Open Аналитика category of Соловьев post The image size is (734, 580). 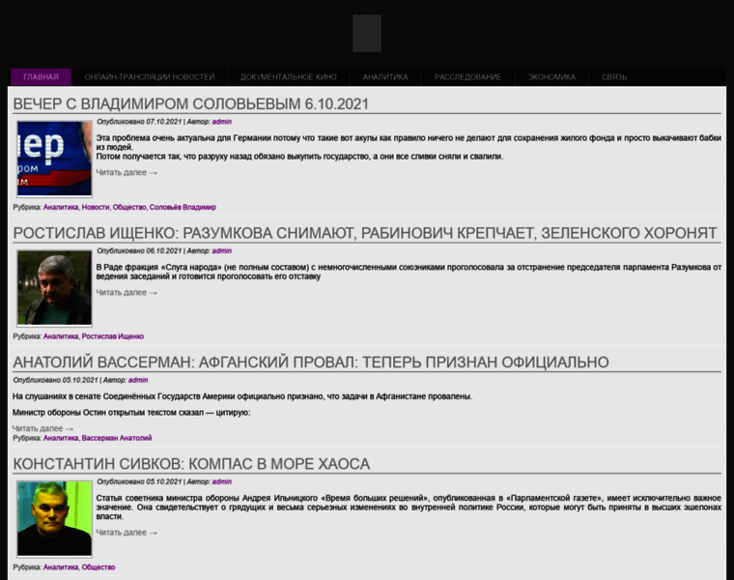coord(61,207)
